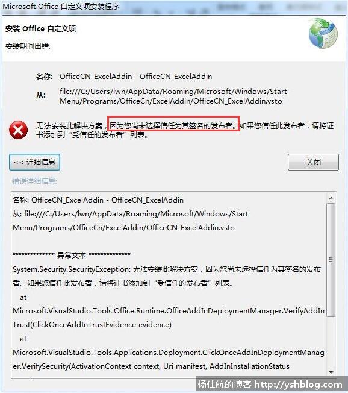Image resolution: width=348 pixels, height=393 pixels.
Task: Click the 关闭 button
Action: [x=313, y=162]
